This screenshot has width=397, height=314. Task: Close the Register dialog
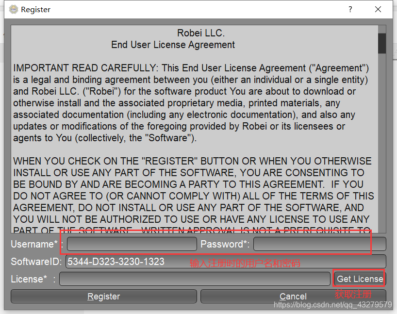click(378, 9)
